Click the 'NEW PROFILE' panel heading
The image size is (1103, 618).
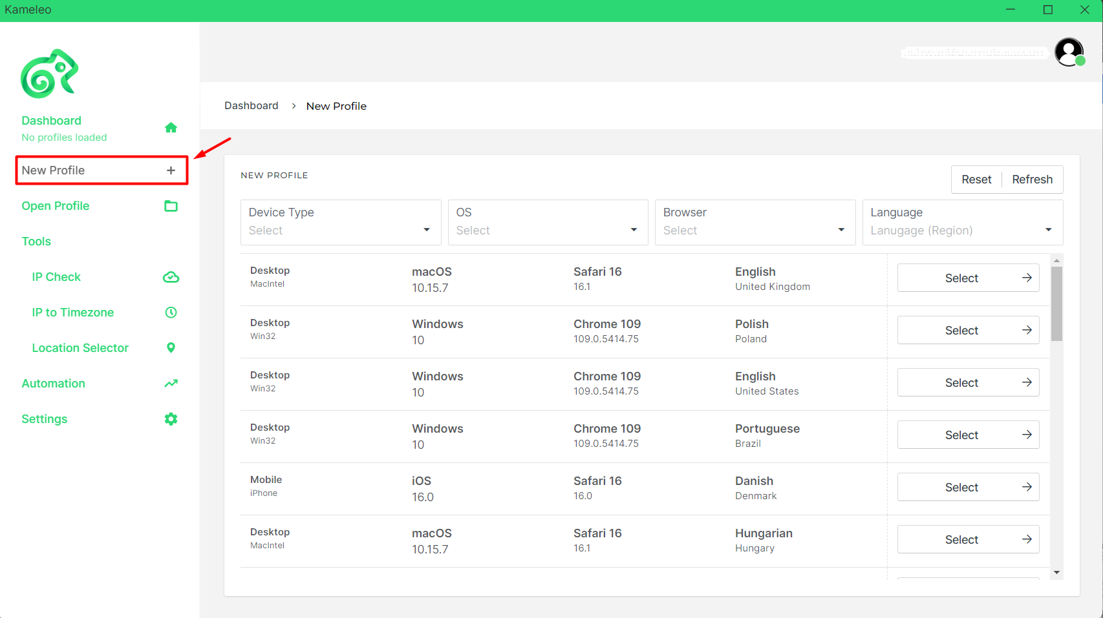[274, 176]
